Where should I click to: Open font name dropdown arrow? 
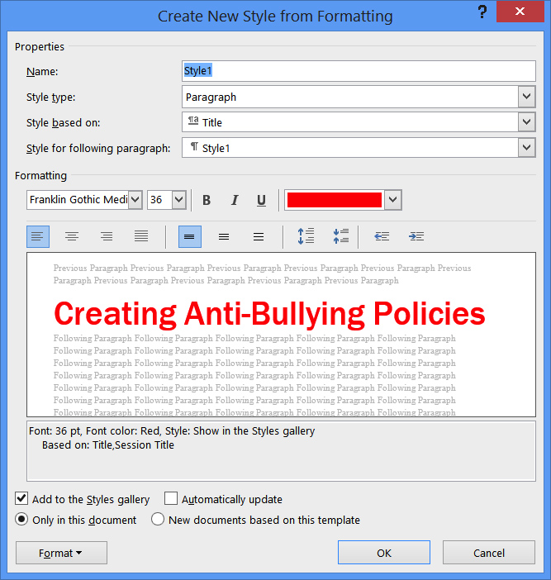pyautogui.click(x=135, y=200)
